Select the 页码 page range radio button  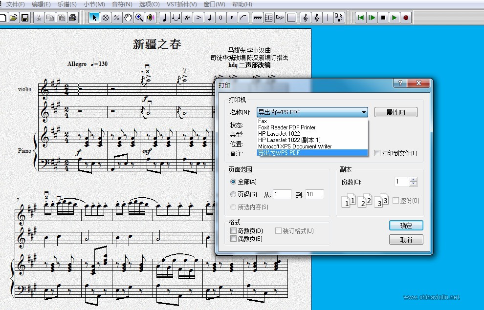click(x=233, y=194)
